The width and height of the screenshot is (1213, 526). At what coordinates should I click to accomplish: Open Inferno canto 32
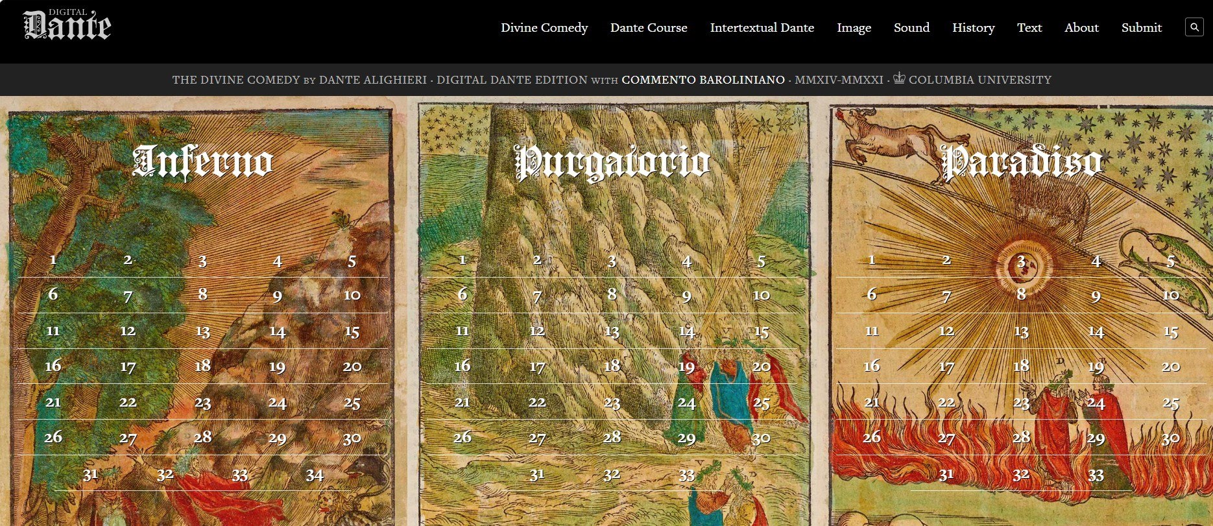(165, 475)
